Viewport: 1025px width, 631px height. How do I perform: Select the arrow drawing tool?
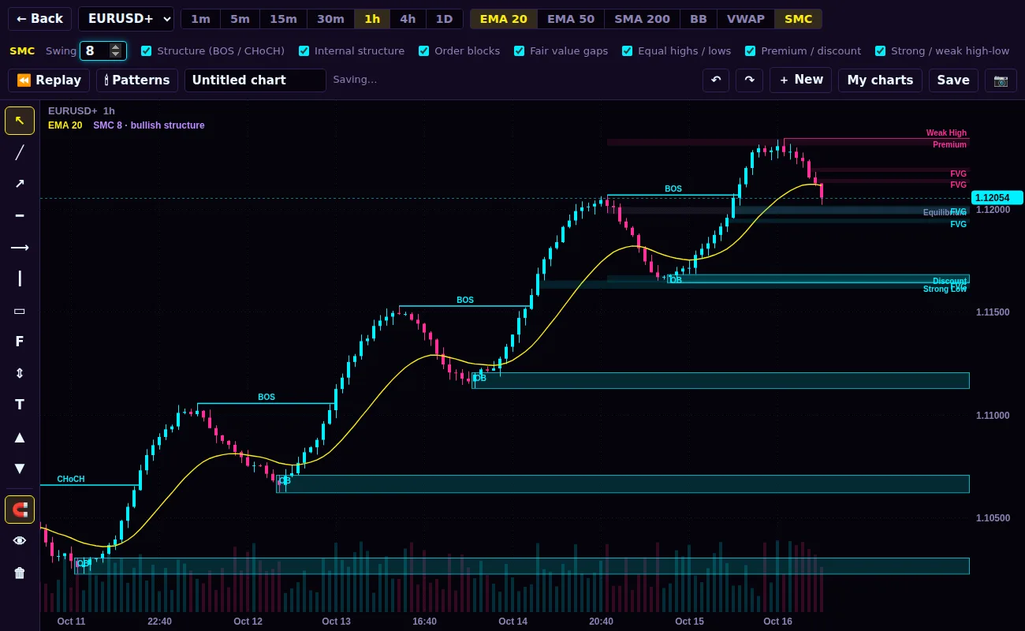20,184
